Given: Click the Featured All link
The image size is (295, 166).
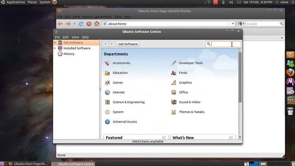Looking at the screenshot, I should pyautogui.click(x=164, y=137).
